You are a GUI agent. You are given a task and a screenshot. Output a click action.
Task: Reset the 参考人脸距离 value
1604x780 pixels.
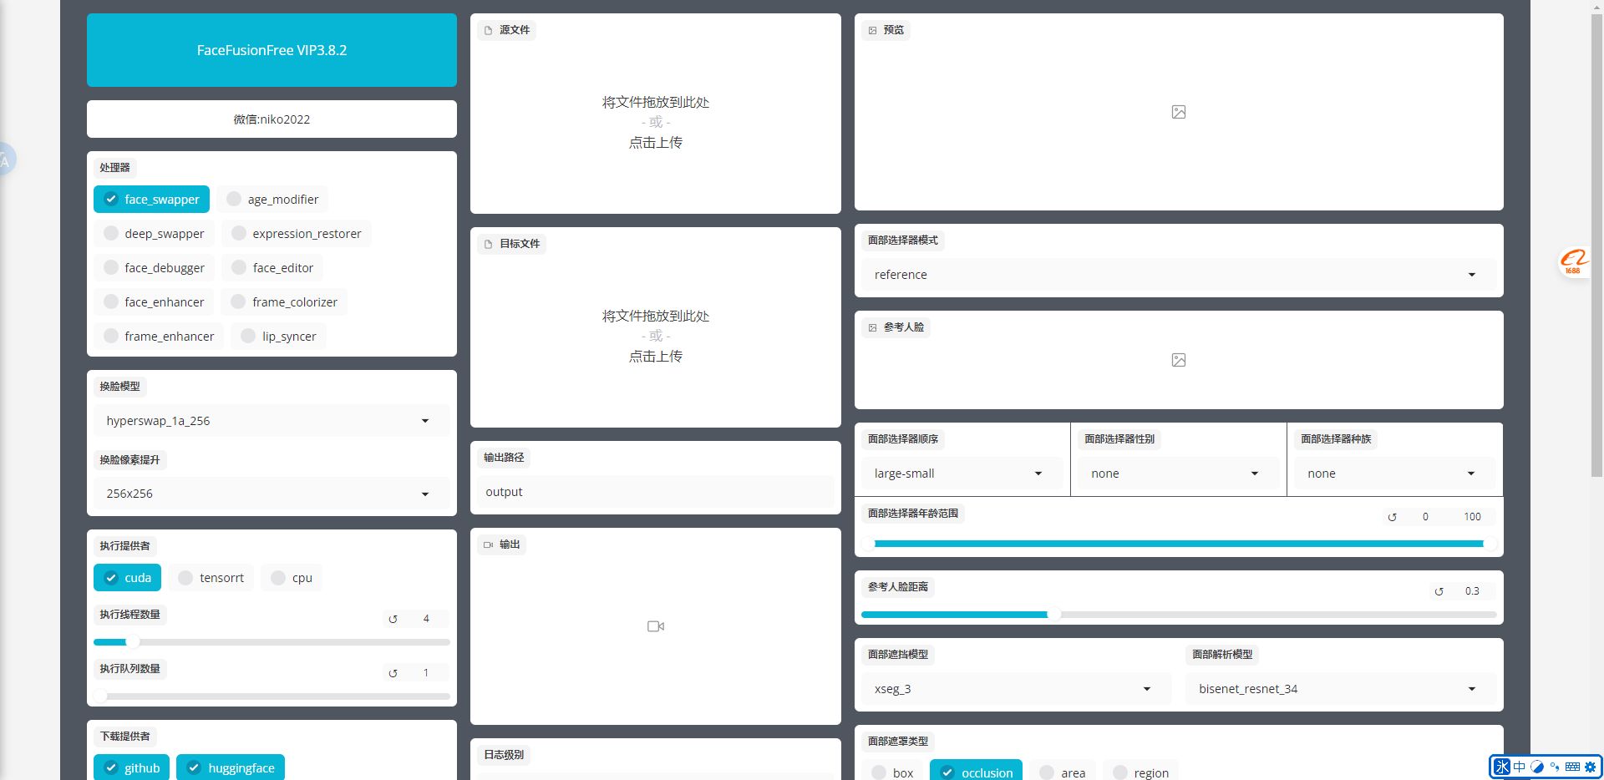click(1439, 591)
